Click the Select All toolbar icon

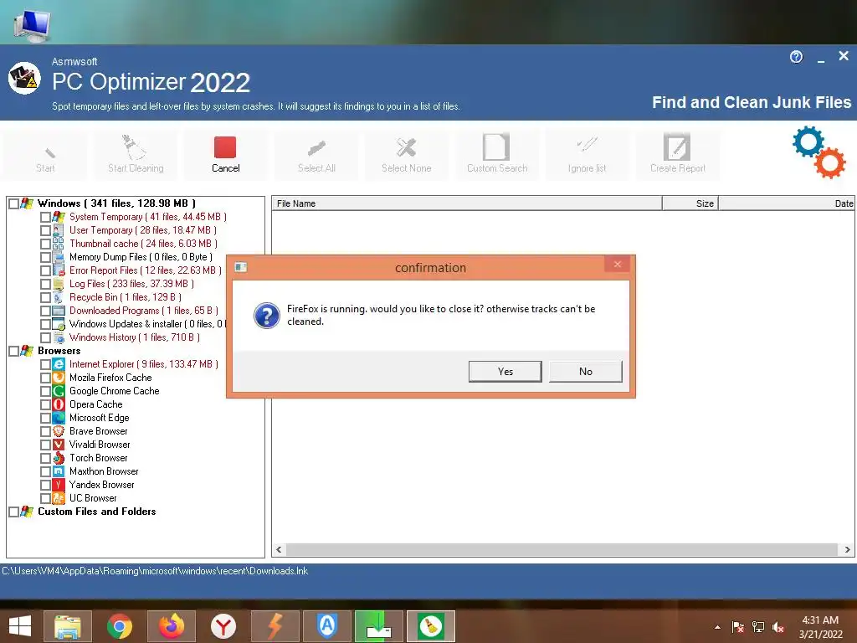(x=316, y=147)
